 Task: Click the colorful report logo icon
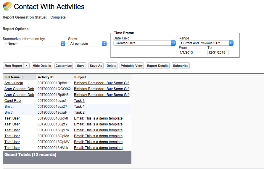(x=7, y=6)
